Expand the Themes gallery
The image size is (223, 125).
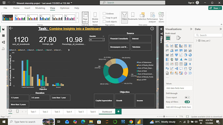77,18
